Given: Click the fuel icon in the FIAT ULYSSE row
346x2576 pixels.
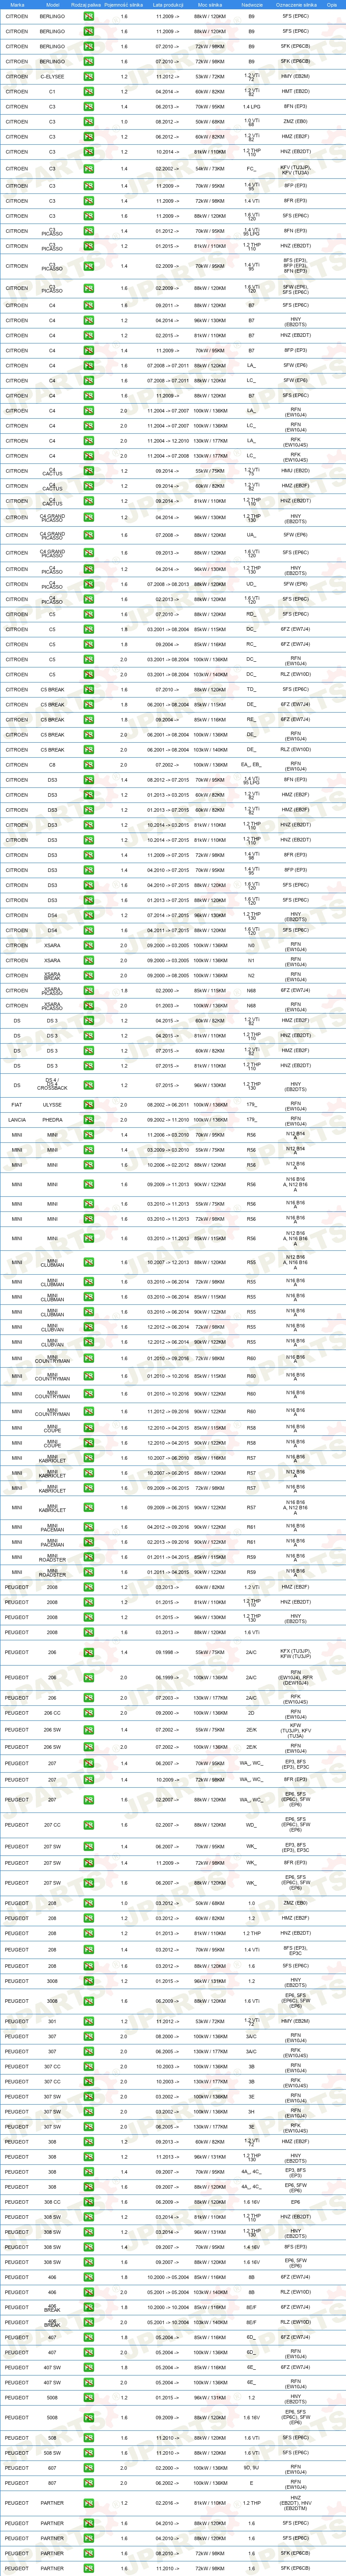Looking at the screenshot, I should coord(88,1105).
